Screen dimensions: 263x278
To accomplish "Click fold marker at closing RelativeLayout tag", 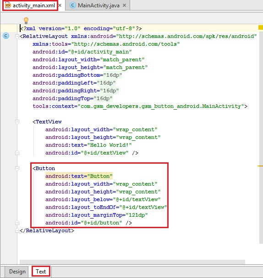I will point(17,230).
